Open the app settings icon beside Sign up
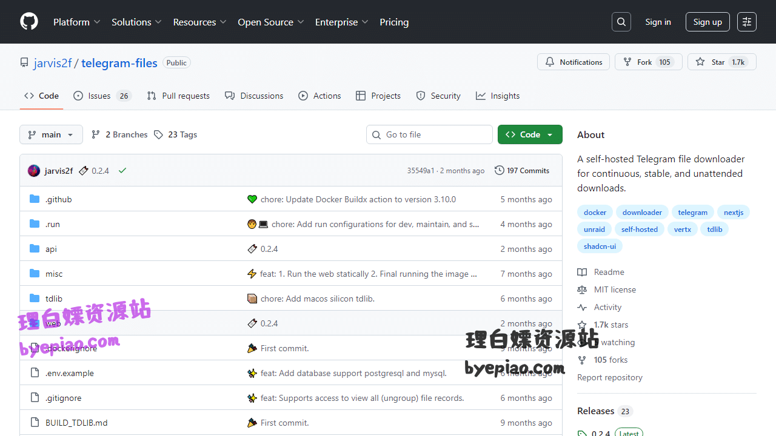Viewport: 776px width, 436px height. 747,22
